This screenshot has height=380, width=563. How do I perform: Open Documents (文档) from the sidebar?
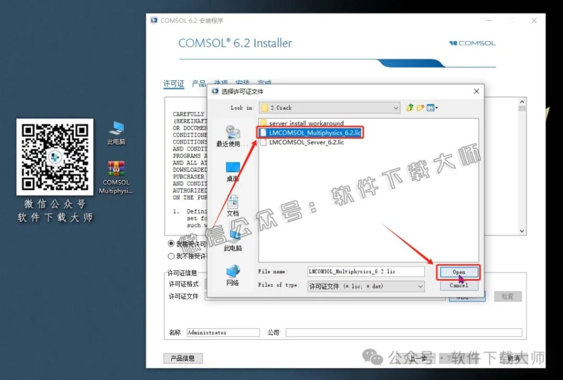232,204
